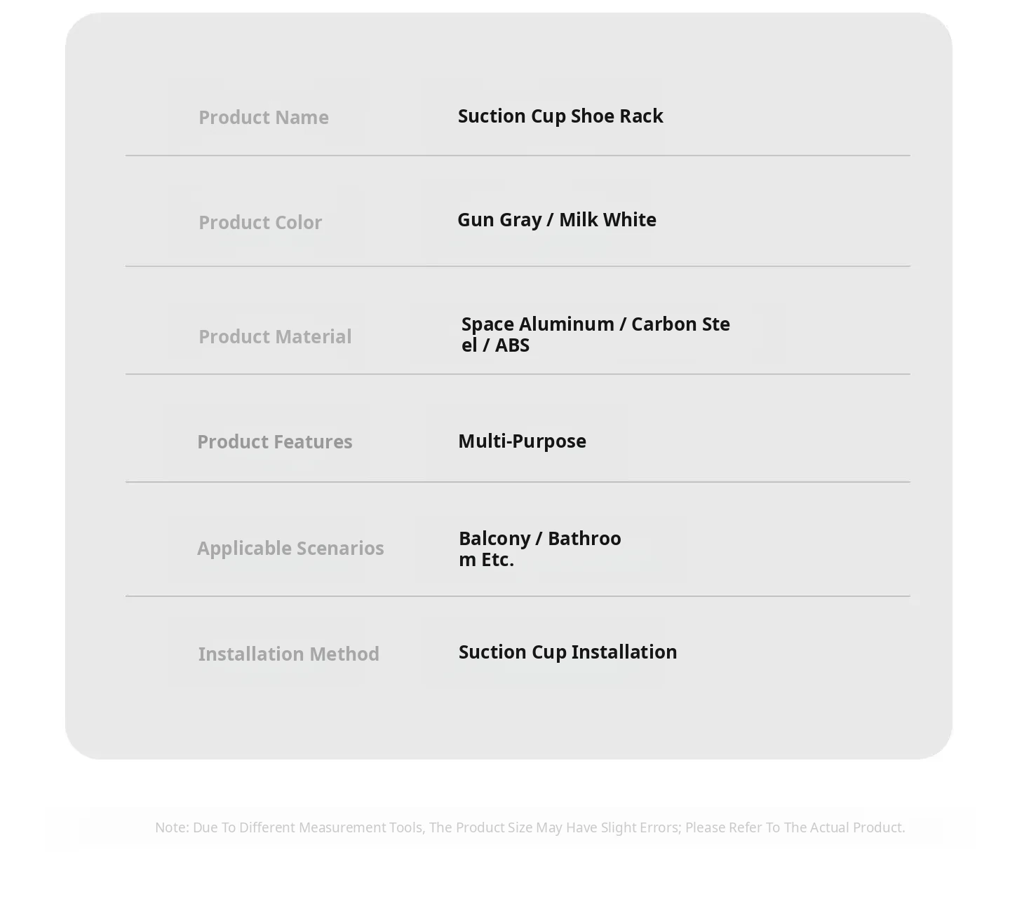
Task: Click the word "Note:" in the bottom disclaimer
Action: (x=172, y=827)
